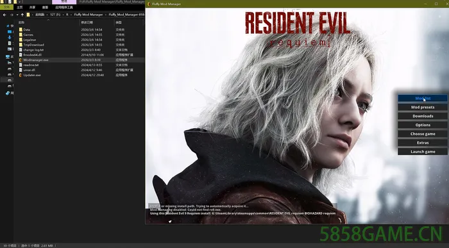Click the 12T (F:) drive breadcrumb segment
This screenshot has height=248, width=449.
click(55, 15)
